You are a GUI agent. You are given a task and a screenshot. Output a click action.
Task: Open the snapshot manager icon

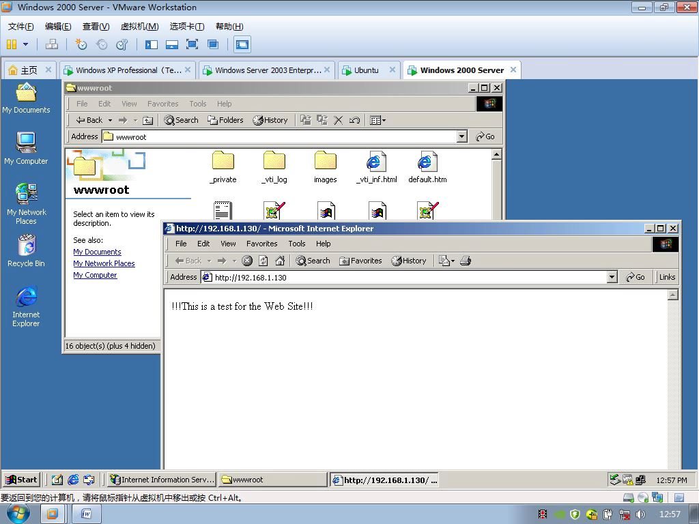(x=122, y=44)
